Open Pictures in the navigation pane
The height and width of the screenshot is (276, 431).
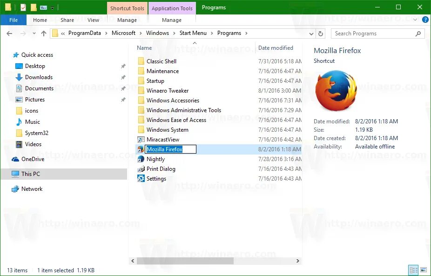pos(34,100)
